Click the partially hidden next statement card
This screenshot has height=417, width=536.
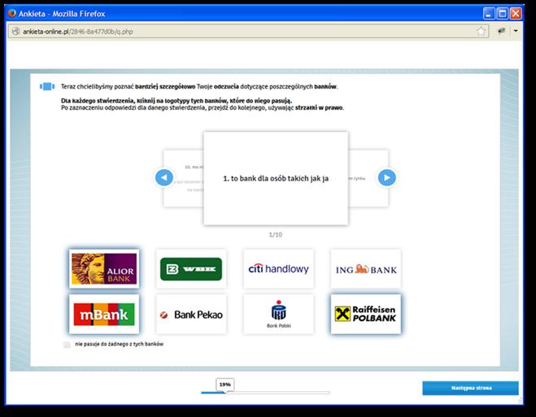click(368, 178)
